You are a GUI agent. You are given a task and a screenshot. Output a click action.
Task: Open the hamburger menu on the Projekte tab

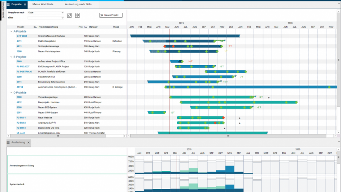click(x=8, y=4)
